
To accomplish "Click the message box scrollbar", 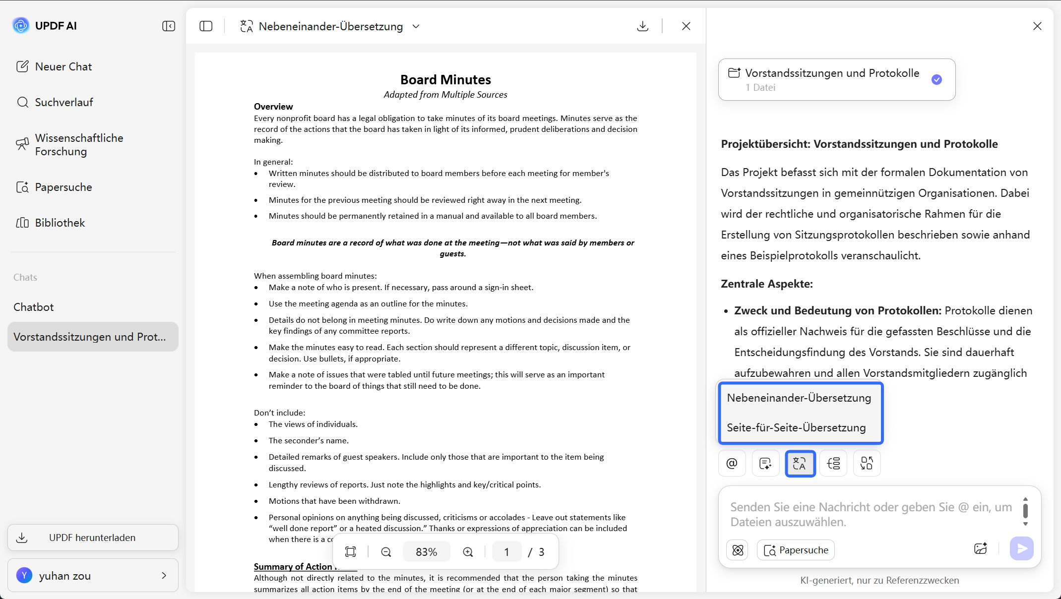I will tap(1025, 510).
